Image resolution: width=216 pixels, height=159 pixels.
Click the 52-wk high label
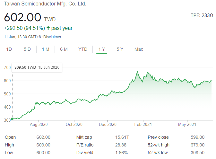tap(159, 145)
